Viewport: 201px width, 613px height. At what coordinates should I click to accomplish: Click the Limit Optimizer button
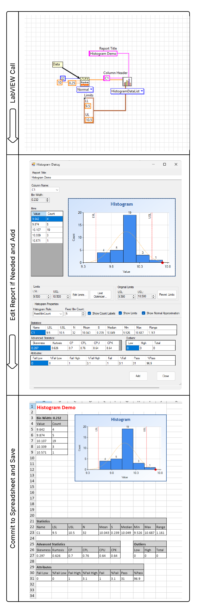coord(100,295)
